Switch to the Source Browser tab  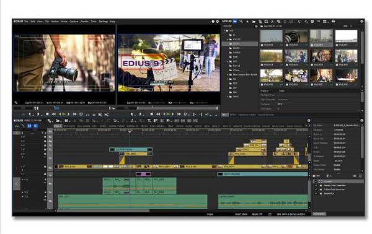tap(266, 115)
